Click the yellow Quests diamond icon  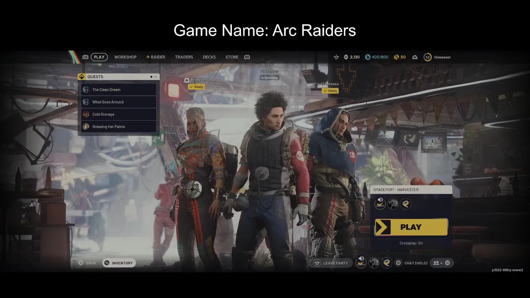coord(82,77)
